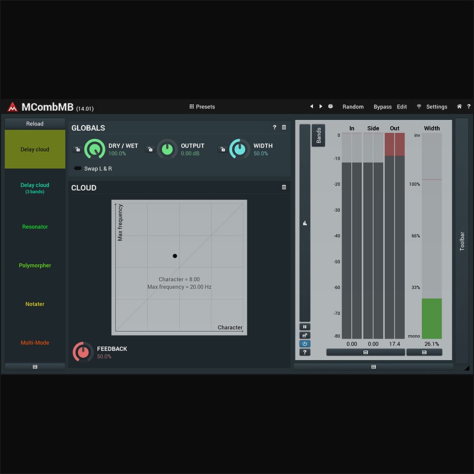Image resolution: width=474 pixels, height=474 pixels.
Task: Select the Multi-Mode device
Action: [35, 343]
